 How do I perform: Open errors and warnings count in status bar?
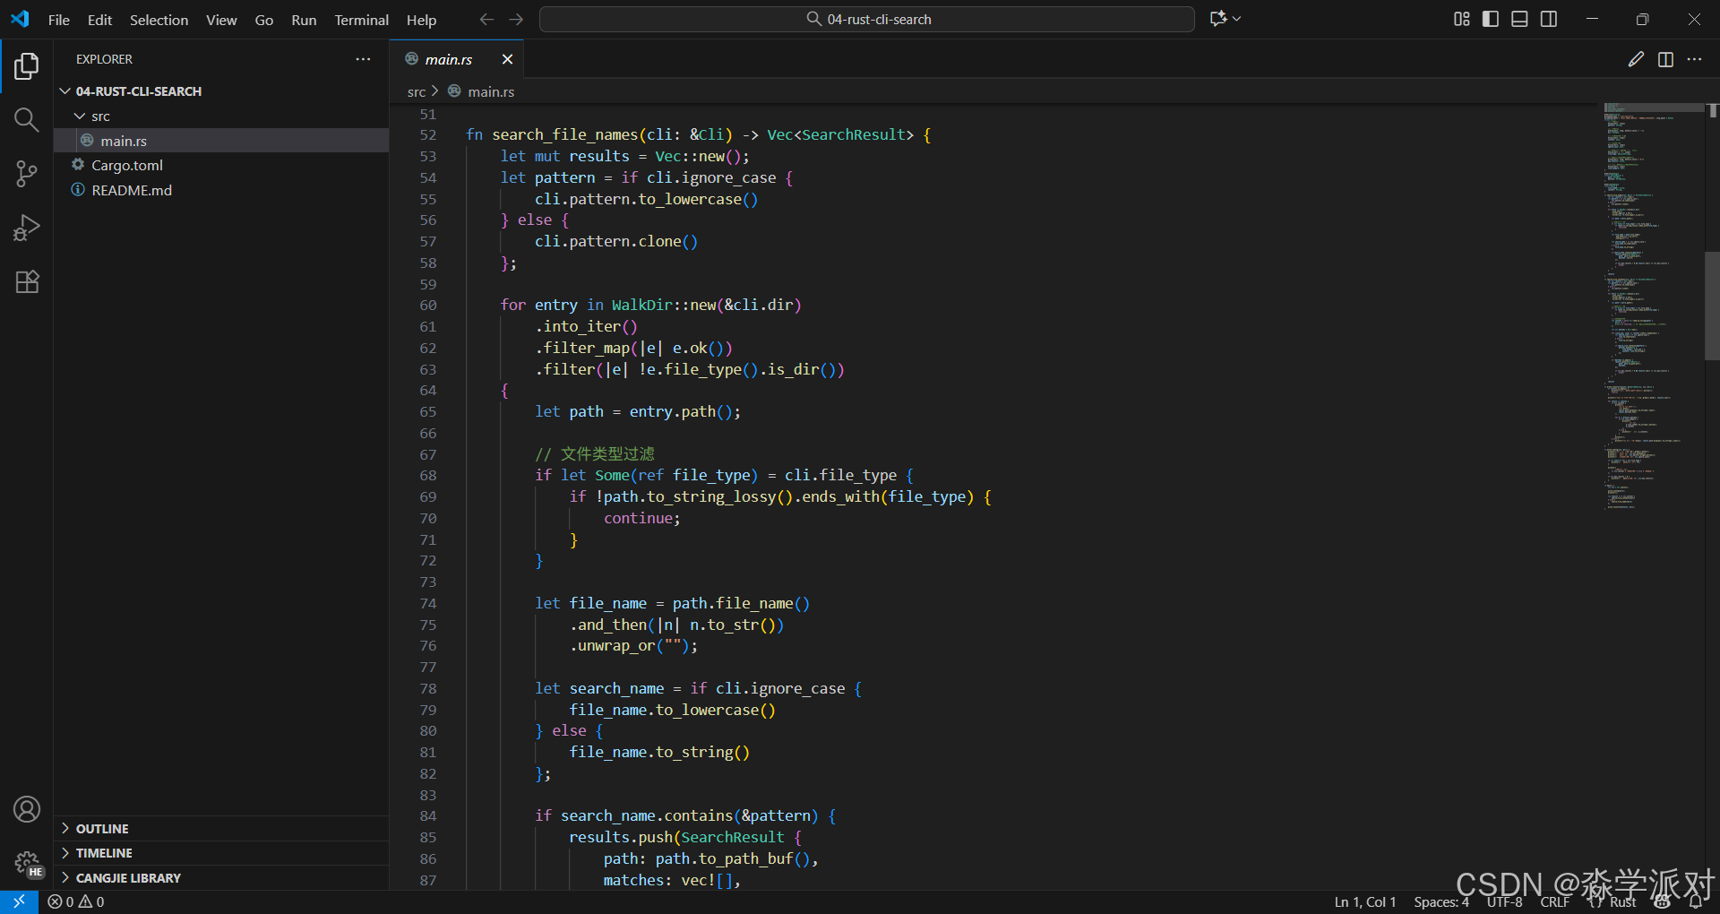[76, 901]
